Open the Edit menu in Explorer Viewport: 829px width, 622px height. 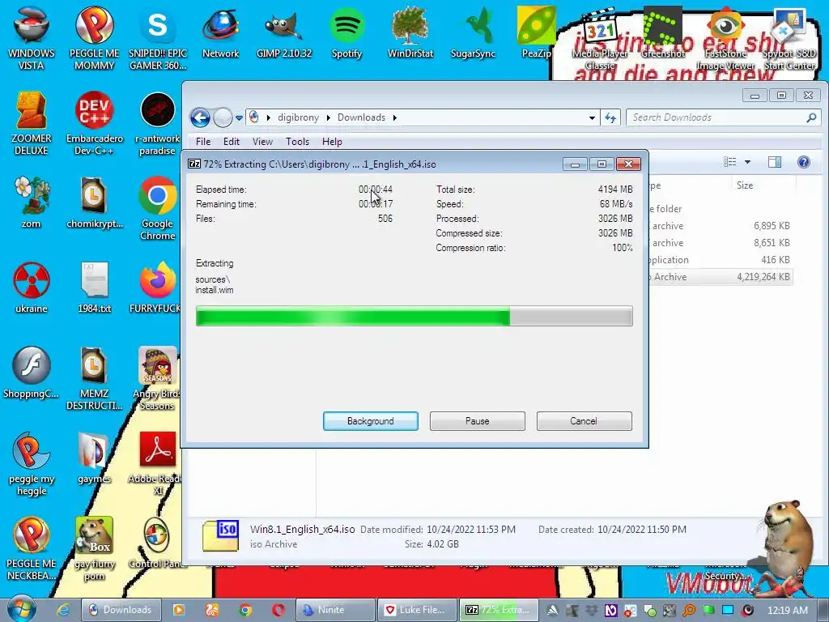[231, 142]
